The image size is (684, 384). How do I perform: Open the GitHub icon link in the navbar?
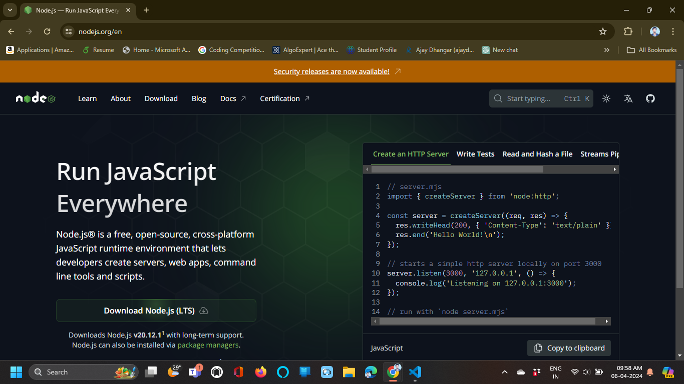pos(650,98)
